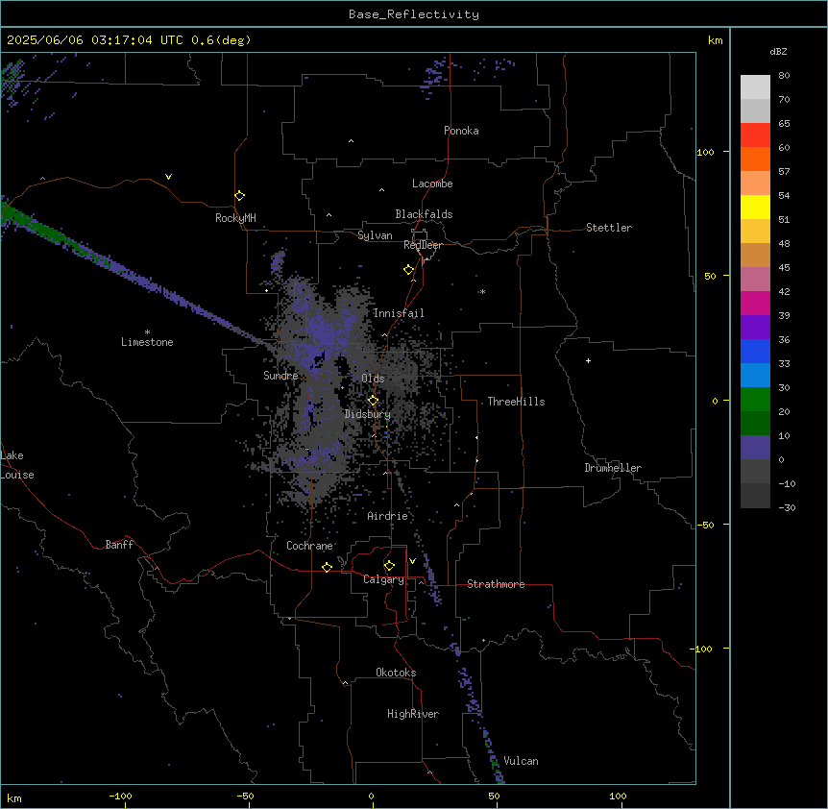The height and width of the screenshot is (809, 828).
Task: Click the Limestone label
Action: 147,342
